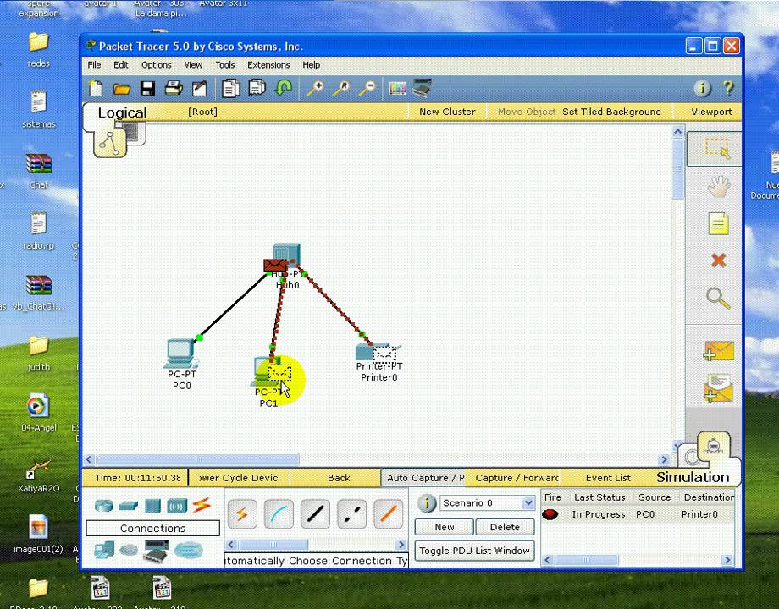779x609 pixels.
Task: Select the Hubs device category icon
Action: click(153, 506)
